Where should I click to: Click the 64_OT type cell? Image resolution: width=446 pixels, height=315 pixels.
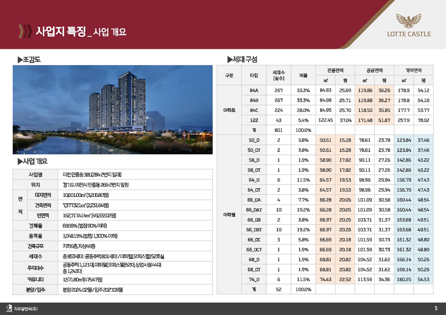click(x=254, y=190)
